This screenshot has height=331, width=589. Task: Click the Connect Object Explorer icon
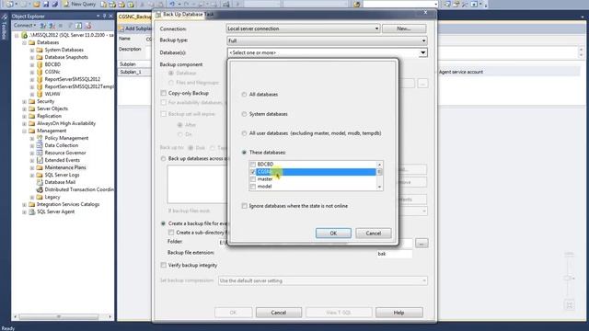[x=43, y=26]
